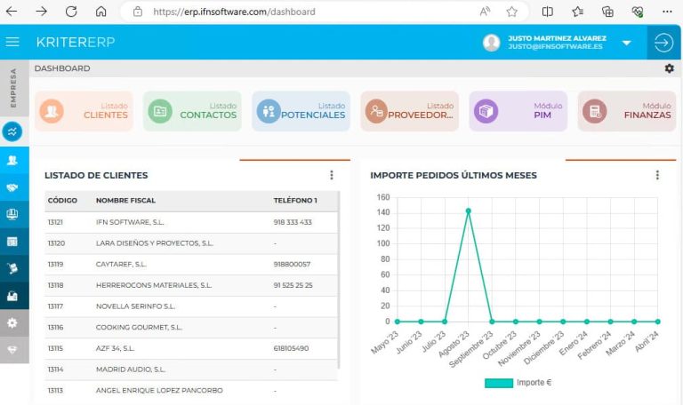Sort by Nombre Fiscal column header
The image size is (683, 405).
point(125,201)
